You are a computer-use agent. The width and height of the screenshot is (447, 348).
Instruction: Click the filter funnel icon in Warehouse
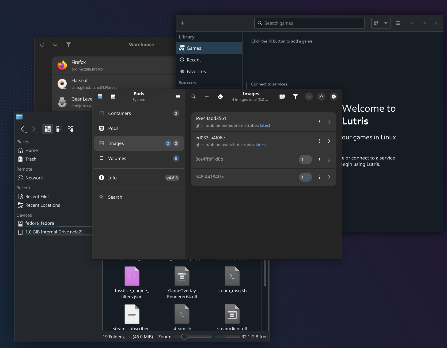pos(69,45)
